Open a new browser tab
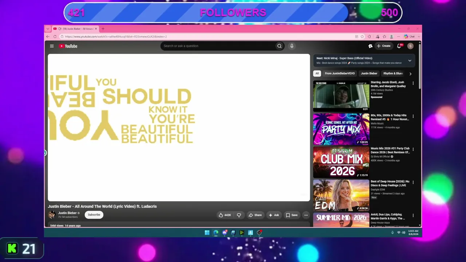The height and width of the screenshot is (262, 466). tap(103, 29)
